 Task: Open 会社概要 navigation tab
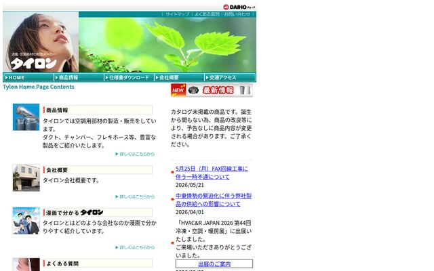(179, 78)
